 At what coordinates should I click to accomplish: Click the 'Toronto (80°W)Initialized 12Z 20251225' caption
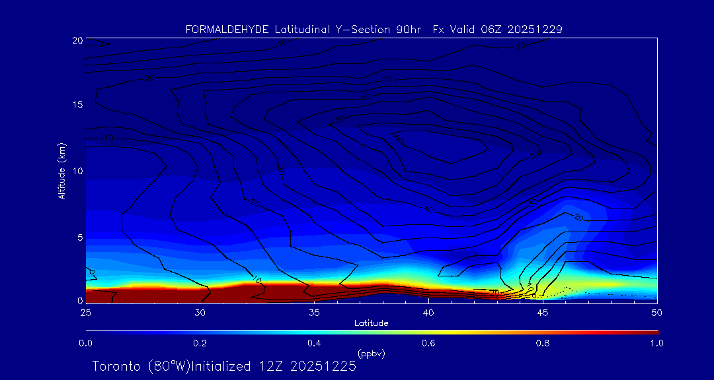pos(224,366)
